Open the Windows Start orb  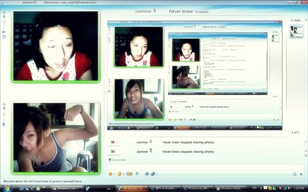(x=7, y=188)
